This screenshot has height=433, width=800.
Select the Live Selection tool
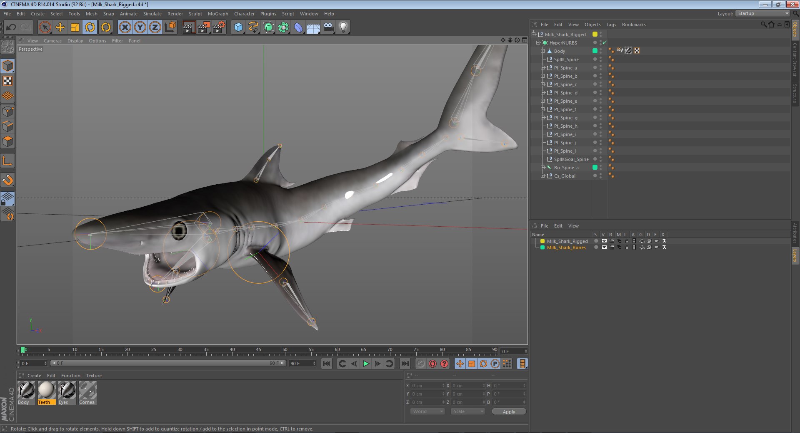45,27
